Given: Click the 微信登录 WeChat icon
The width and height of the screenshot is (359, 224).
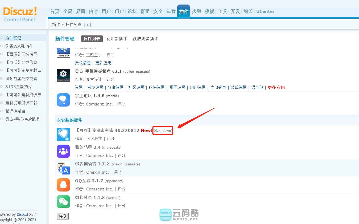Looking at the screenshot, I should tap(63, 202).
